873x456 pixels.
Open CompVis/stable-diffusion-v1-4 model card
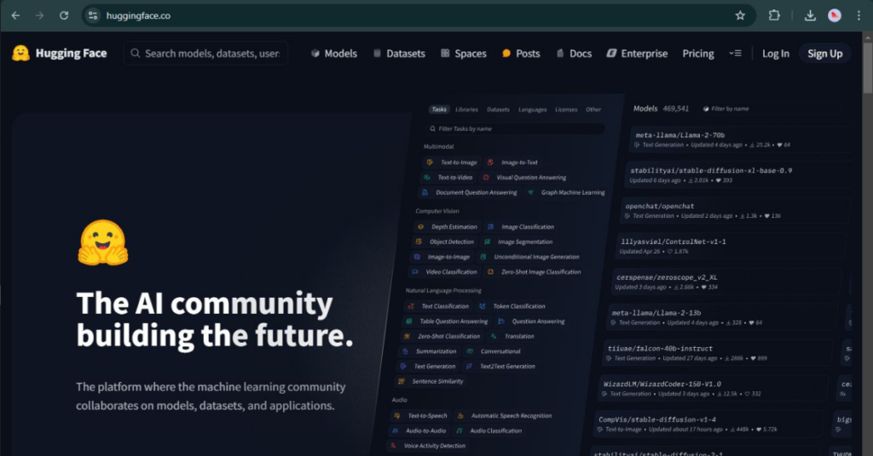[708, 424]
